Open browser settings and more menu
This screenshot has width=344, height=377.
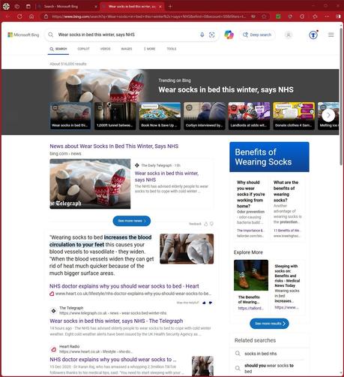tap(327, 17)
